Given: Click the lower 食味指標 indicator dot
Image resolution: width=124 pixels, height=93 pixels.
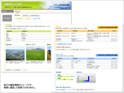Looking at the screenshot, I should pyautogui.click(x=64, y=79).
